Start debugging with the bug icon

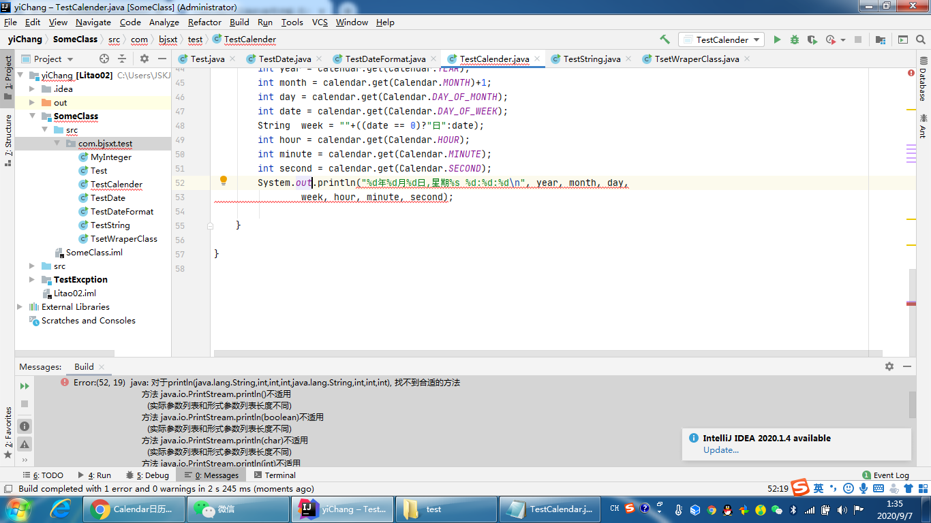click(x=795, y=39)
